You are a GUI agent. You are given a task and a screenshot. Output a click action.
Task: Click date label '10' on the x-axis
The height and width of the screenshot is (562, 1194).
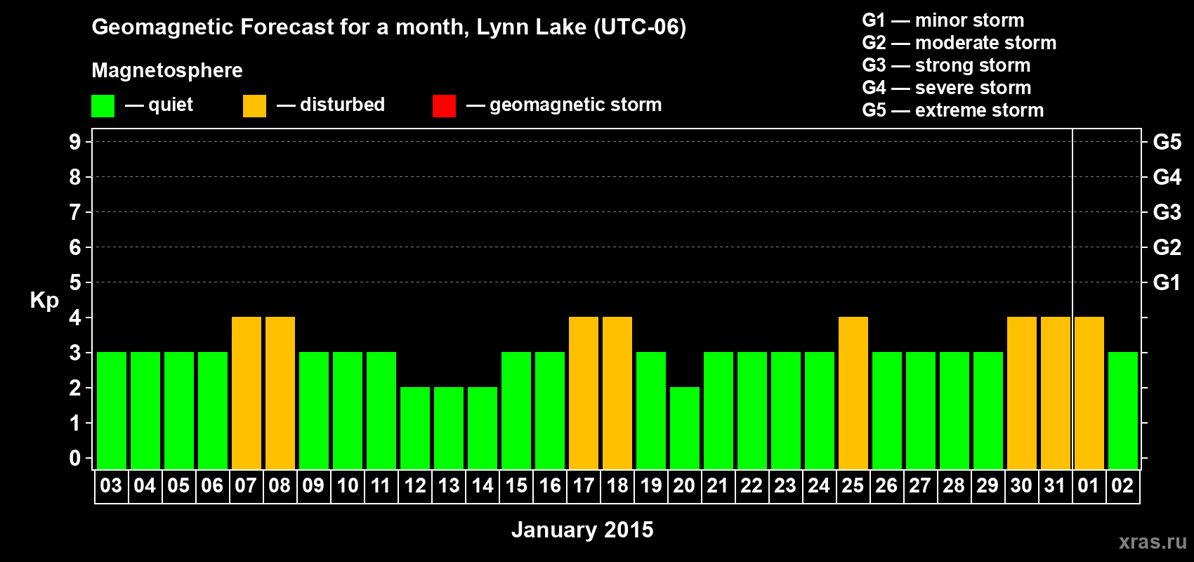coord(347,486)
